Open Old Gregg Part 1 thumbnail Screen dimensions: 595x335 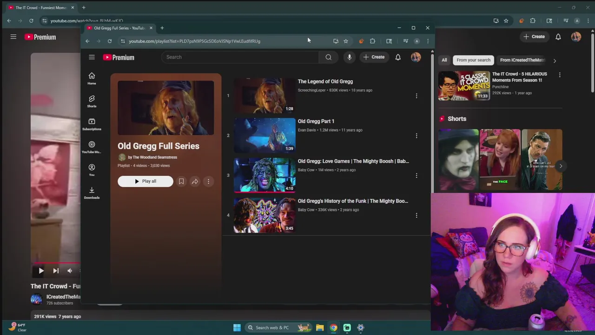coord(264,135)
